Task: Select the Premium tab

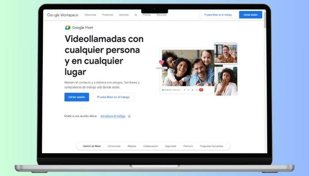Action: (x=188, y=146)
